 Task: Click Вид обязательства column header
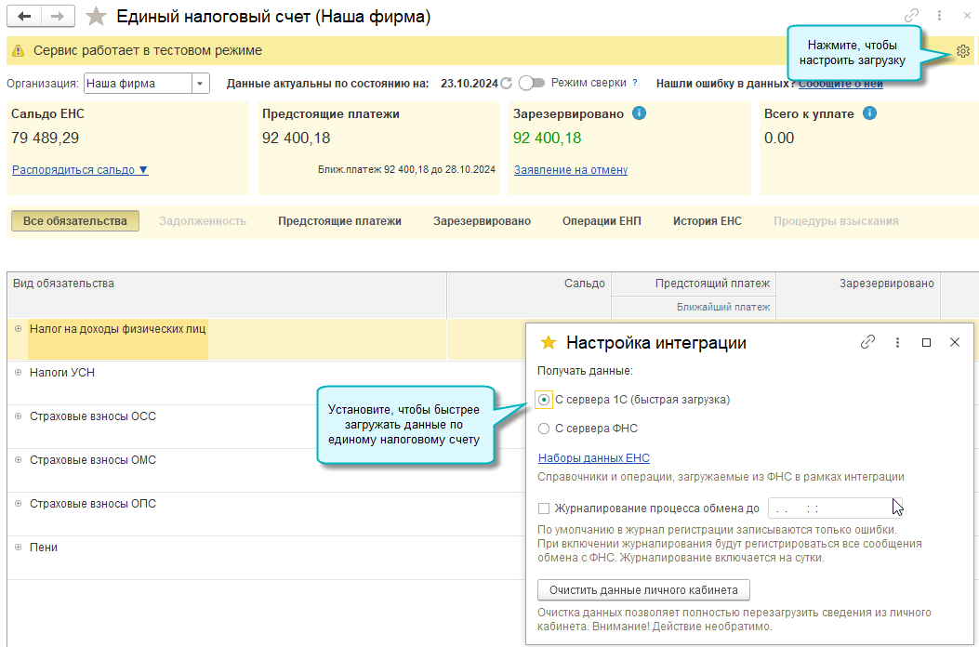[x=227, y=295]
